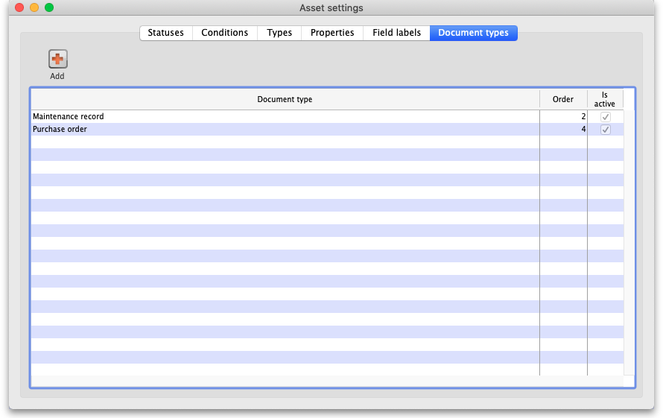
Task: Switch to the Statuses tab
Action: (165, 33)
